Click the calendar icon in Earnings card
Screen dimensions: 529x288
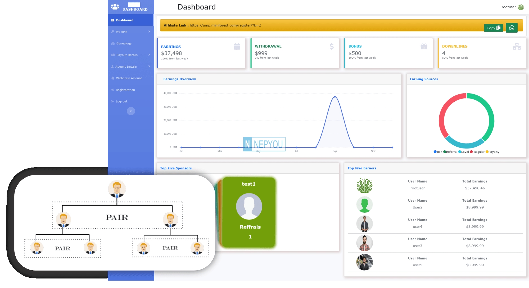[x=237, y=47]
